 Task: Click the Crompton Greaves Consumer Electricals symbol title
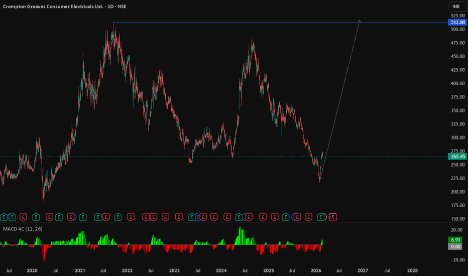click(53, 6)
